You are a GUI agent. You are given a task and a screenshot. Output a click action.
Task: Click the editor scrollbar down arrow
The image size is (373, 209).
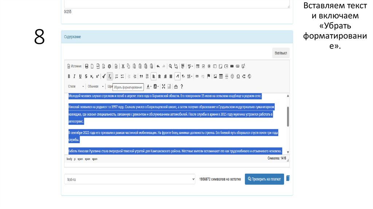point(288,152)
